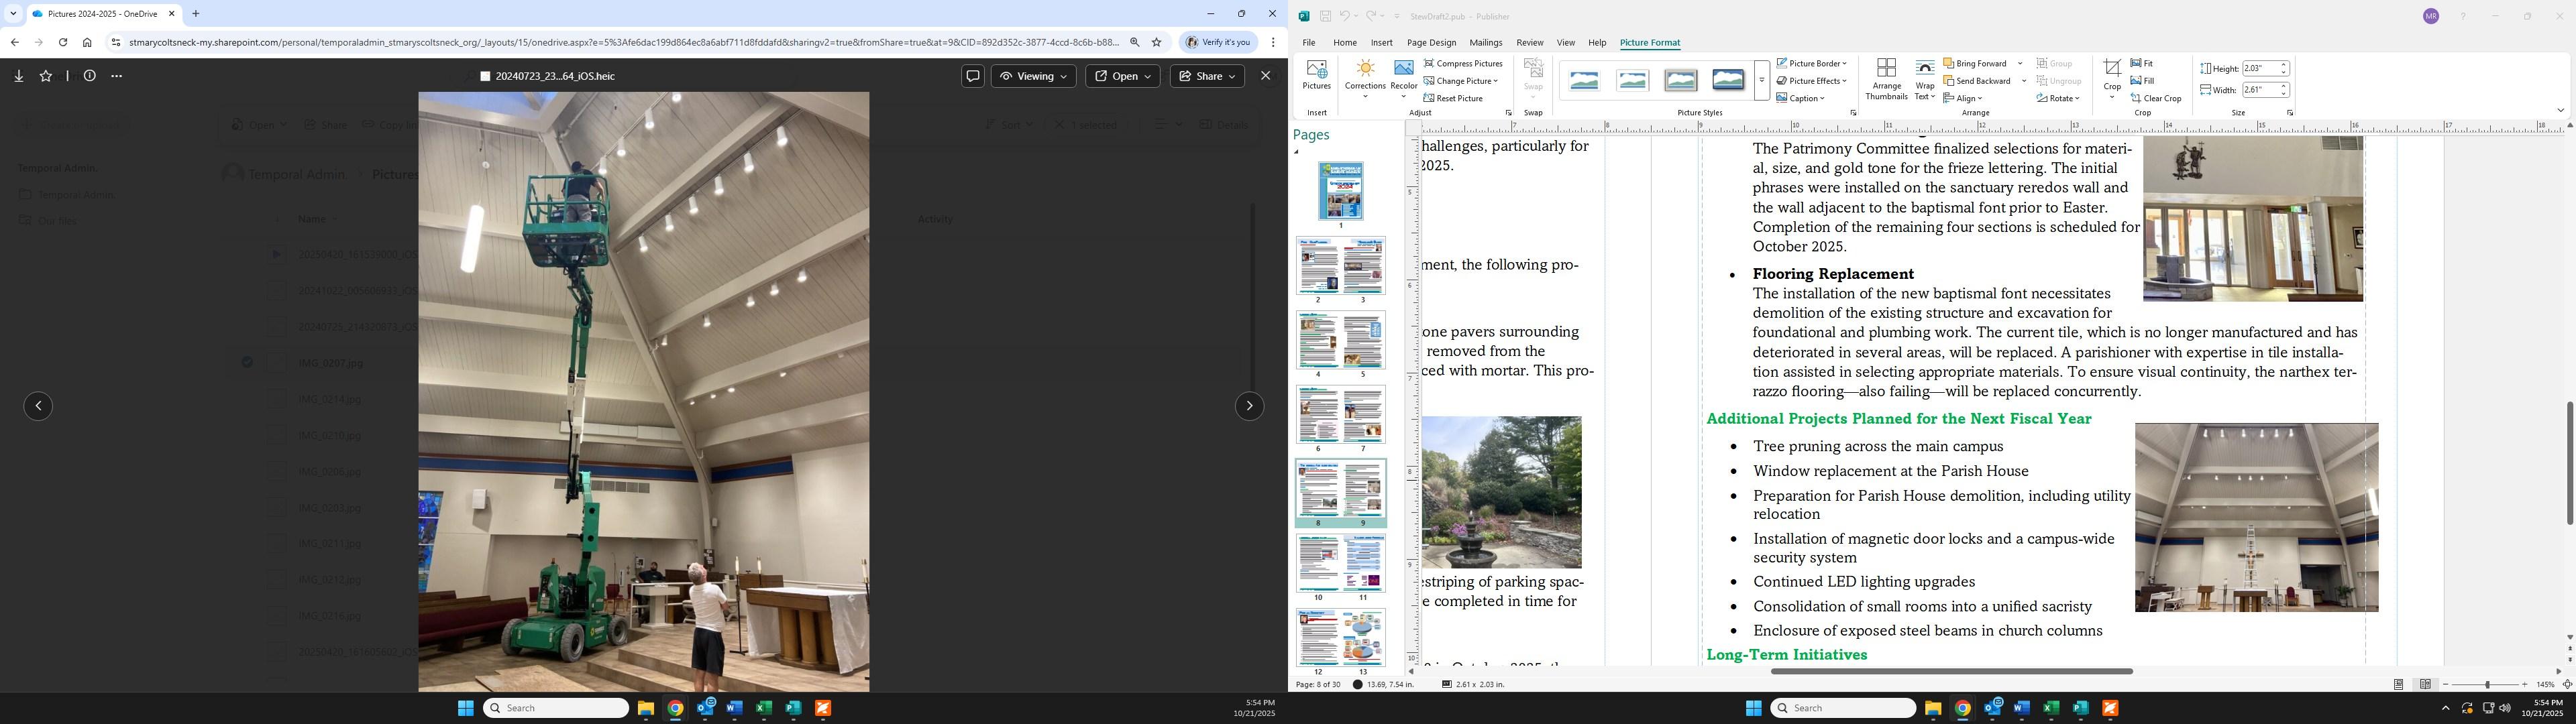The image size is (2576, 724).
Task: Click Compress Pictures in Adjust group
Action: pyautogui.click(x=1462, y=63)
